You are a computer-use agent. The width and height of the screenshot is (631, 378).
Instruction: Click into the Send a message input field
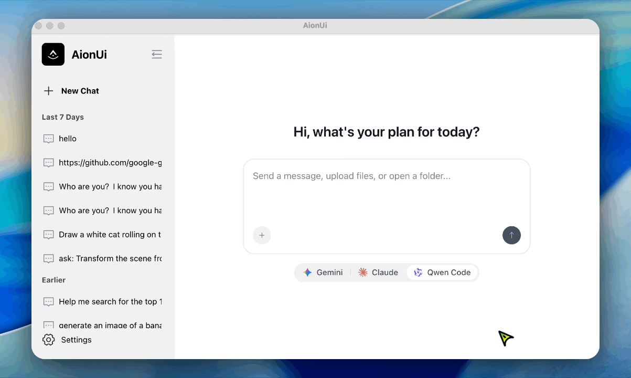pos(387,192)
